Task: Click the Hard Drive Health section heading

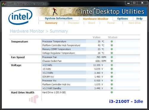Action: tap(23, 92)
